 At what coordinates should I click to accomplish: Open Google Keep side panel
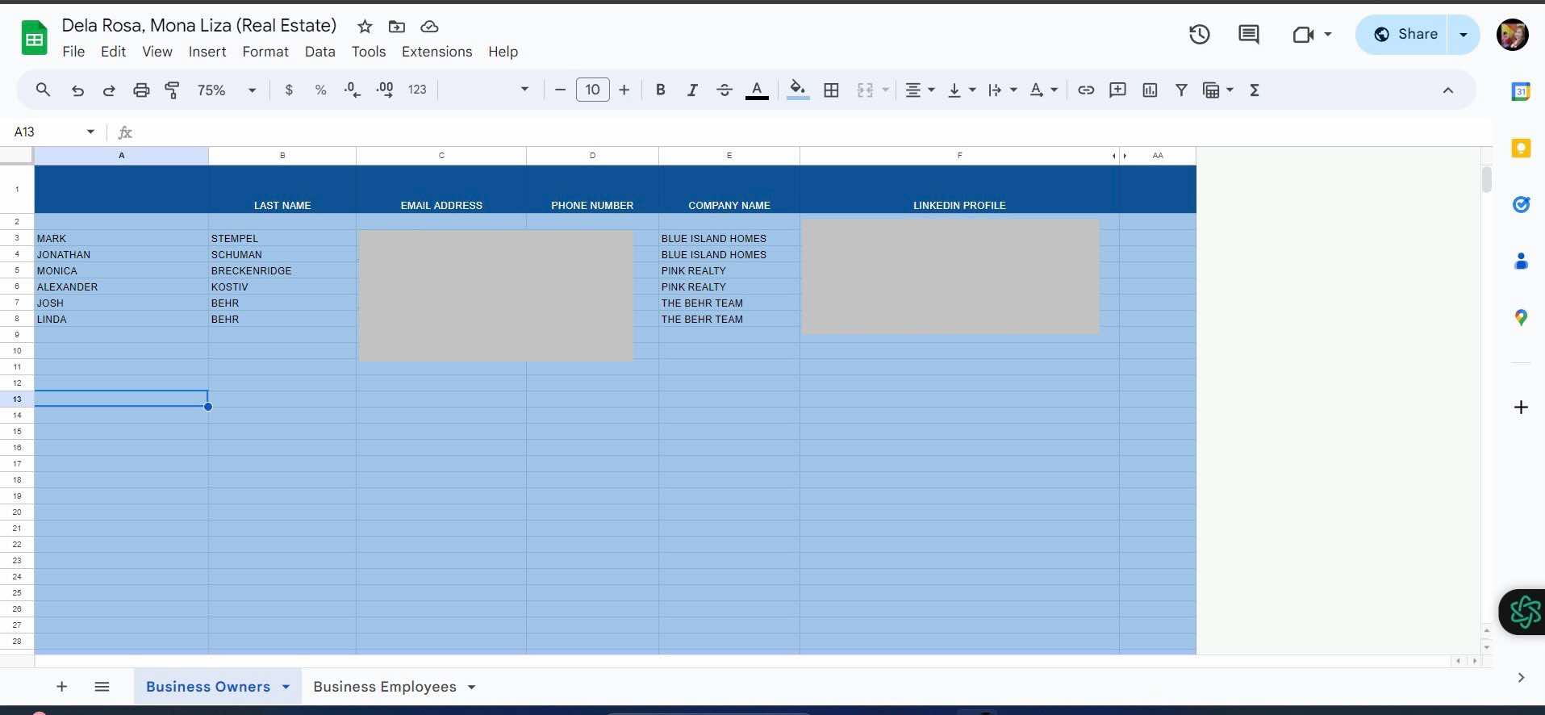1521,148
